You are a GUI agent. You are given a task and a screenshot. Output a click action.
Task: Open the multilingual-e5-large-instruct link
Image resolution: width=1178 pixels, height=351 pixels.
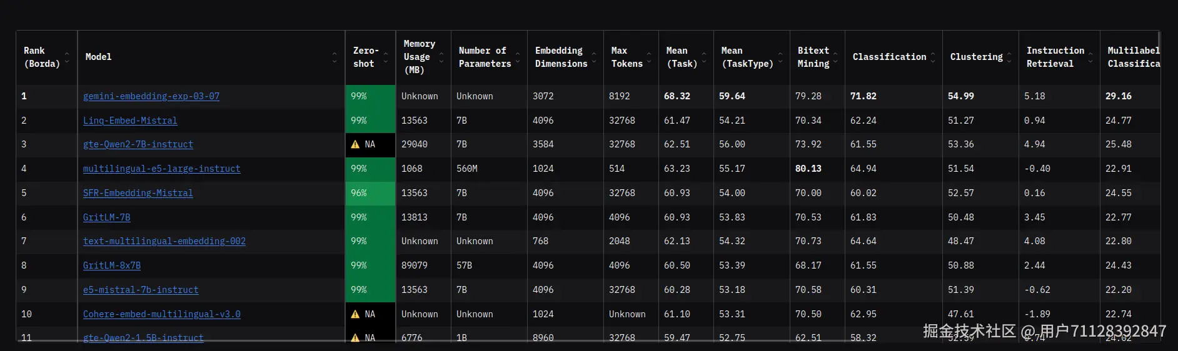[x=161, y=169]
